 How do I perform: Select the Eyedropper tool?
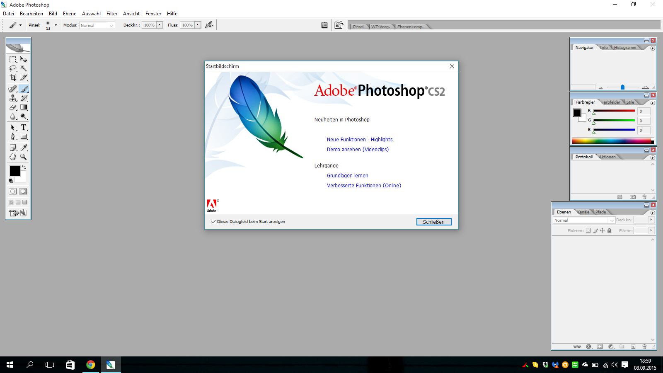click(24, 148)
